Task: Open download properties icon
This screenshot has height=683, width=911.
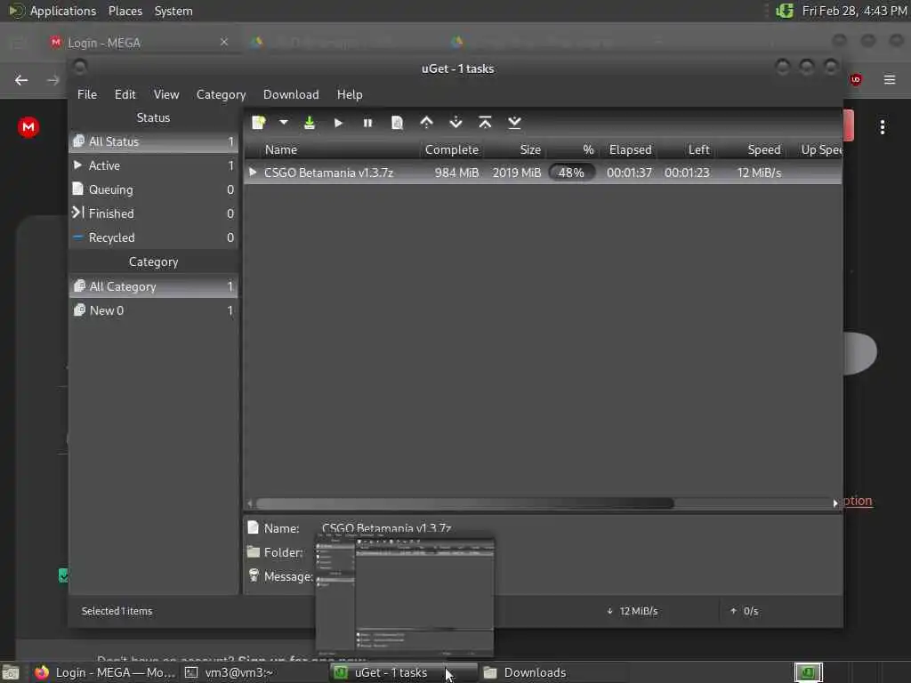Action: (x=397, y=123)
